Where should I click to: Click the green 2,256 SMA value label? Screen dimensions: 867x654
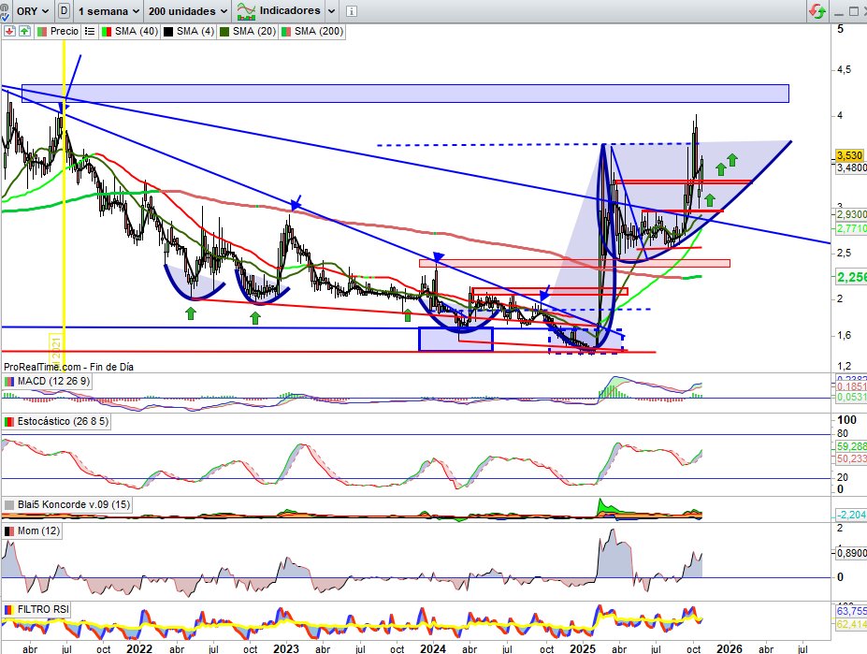pos(851,277)
